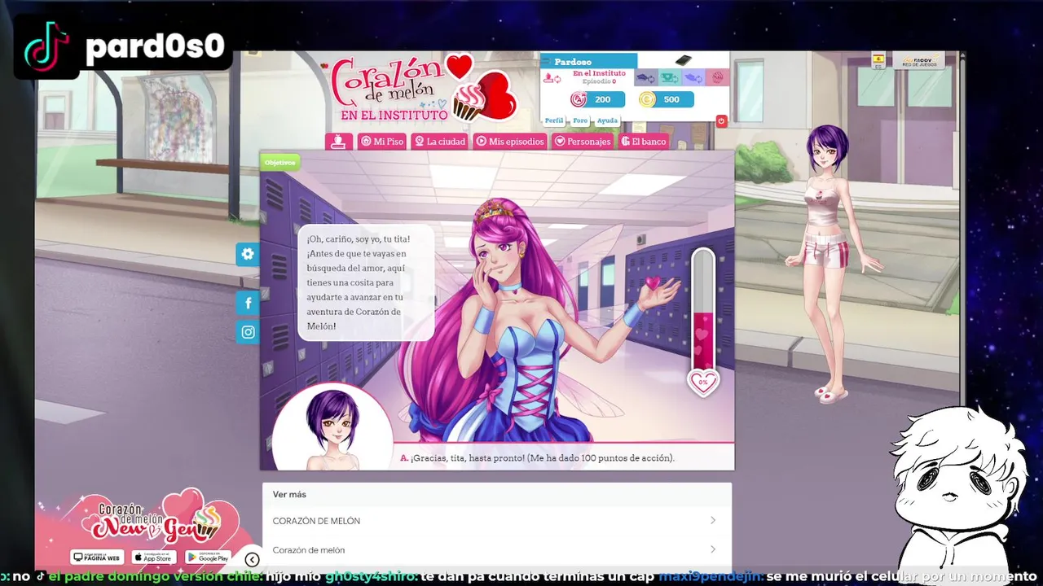Open the settings gear on the left sidebar
Screen dimensions: 1043x586
click(248, 254)
